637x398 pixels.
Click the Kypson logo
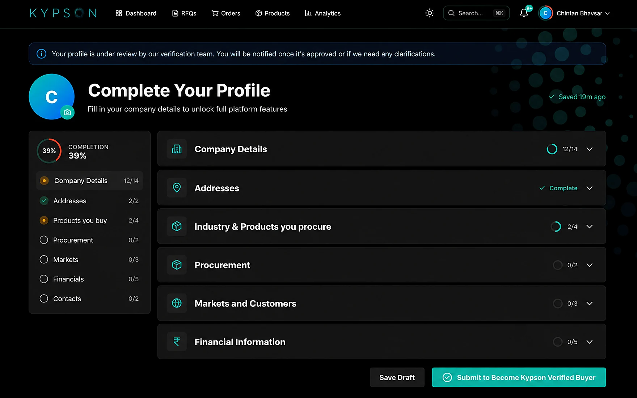tap(63, 13)
